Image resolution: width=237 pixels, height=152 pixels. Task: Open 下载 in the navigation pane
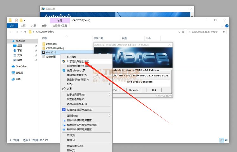(x=20, y=51)
